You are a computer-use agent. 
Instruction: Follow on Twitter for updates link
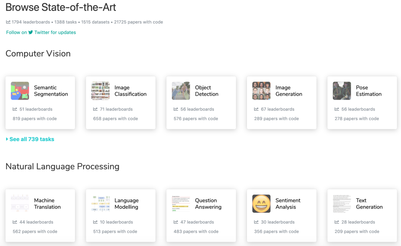pyautogui.click(x=41, y=32)
